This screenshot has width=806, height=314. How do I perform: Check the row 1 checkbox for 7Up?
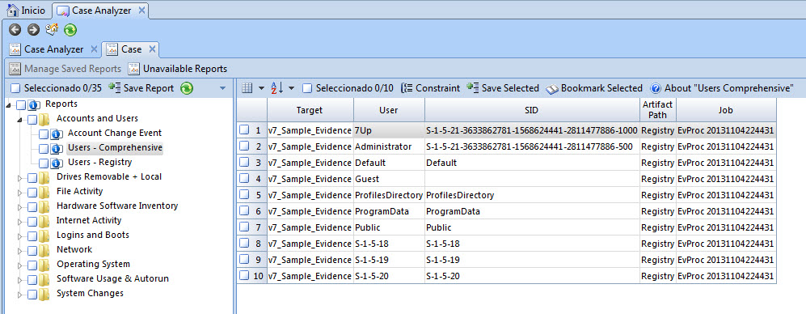click(244, 130)
